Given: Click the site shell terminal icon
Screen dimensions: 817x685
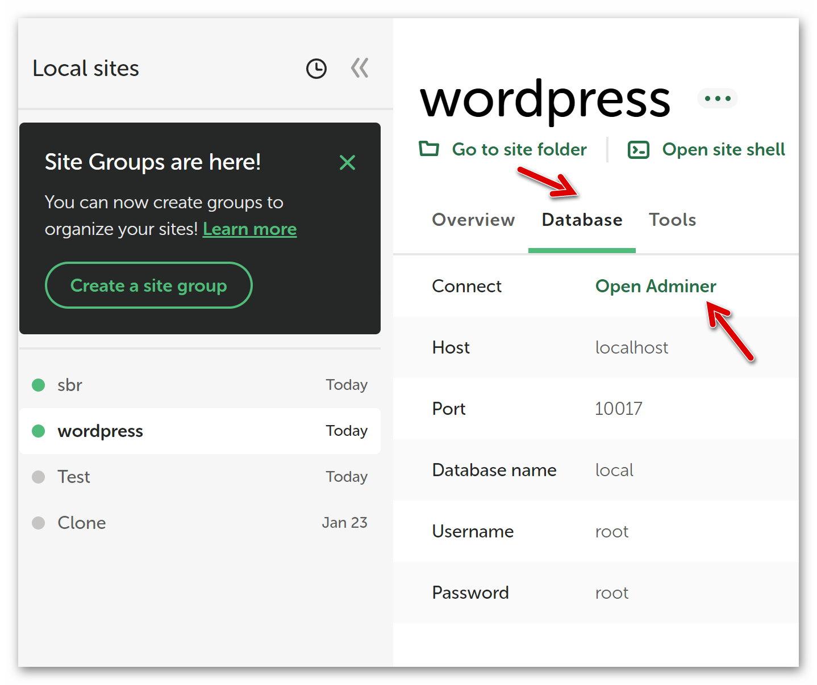Looking at the screenshot, I should (638, 150).
